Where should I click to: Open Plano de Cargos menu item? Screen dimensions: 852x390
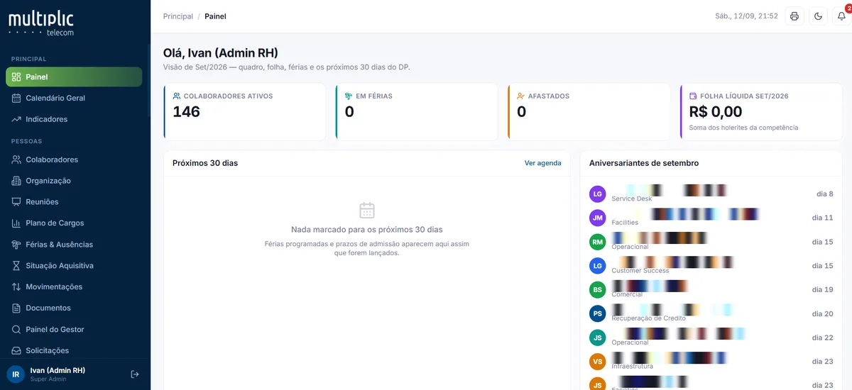pyautogui.click(x=74, y=223)
